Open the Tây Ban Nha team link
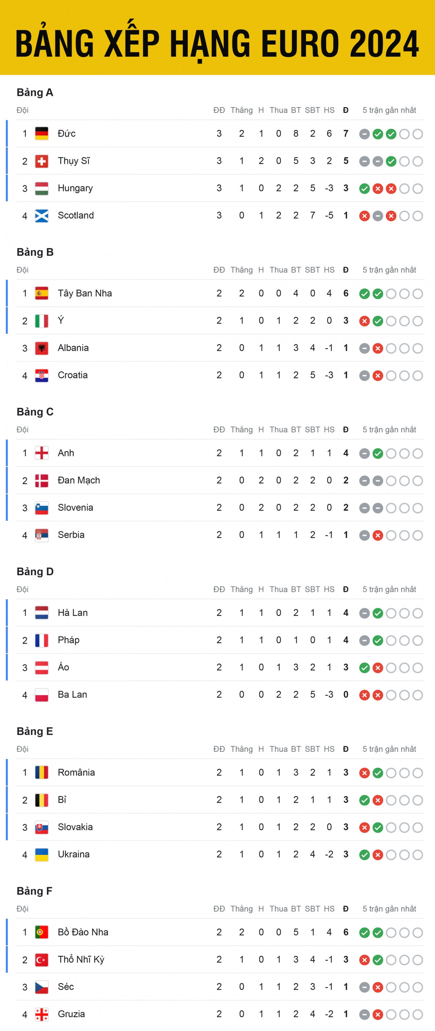 tap(85, 293)
